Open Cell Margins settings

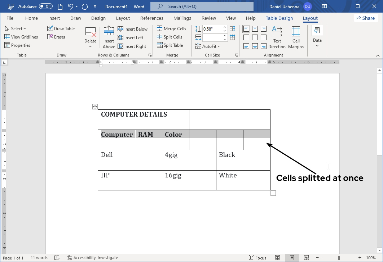(x=296, y=37)
